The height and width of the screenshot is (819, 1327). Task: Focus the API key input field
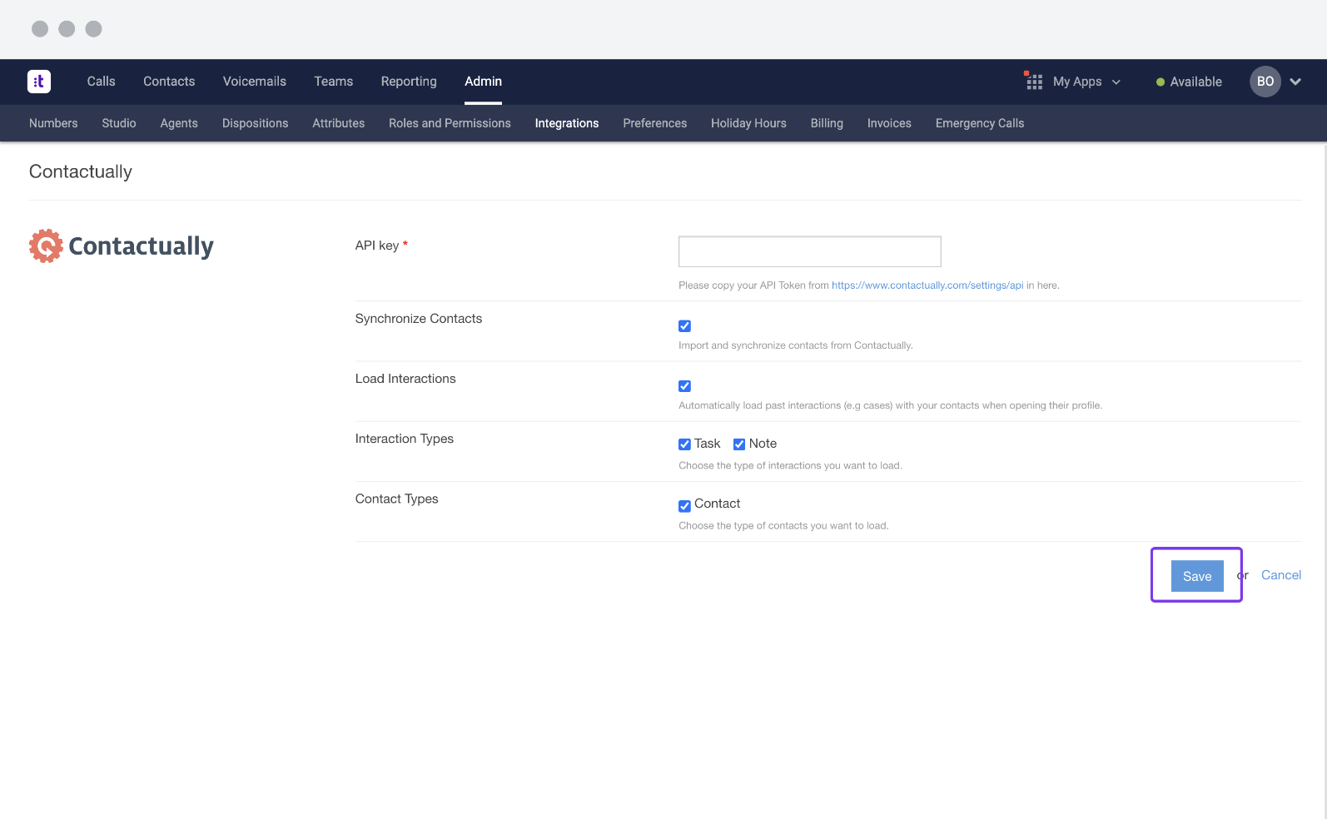point(810,251)
